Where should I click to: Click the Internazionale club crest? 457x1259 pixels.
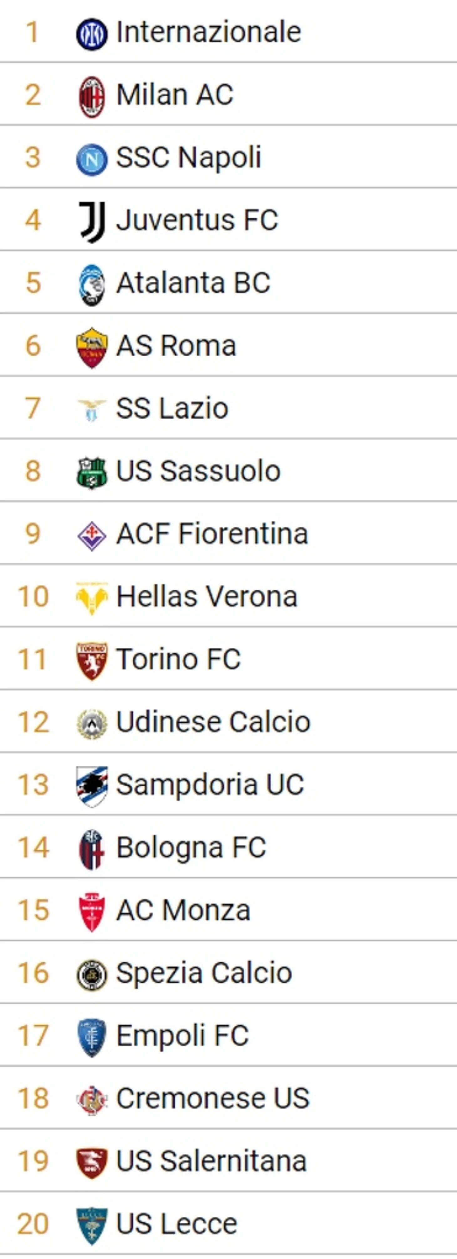pos(91,34)
